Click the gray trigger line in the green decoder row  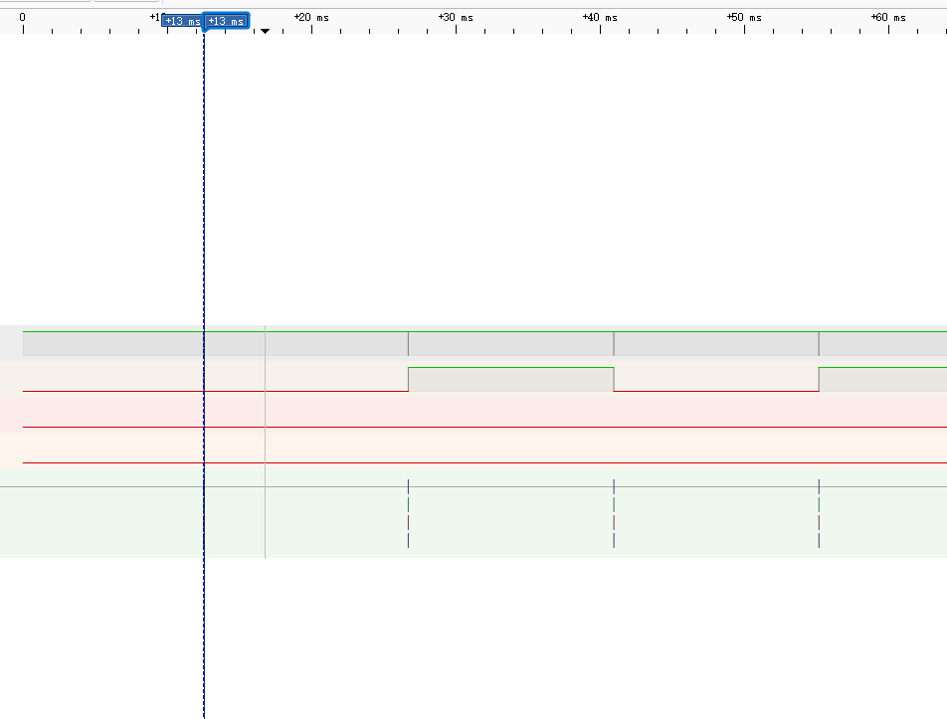(x=266, y=513)
